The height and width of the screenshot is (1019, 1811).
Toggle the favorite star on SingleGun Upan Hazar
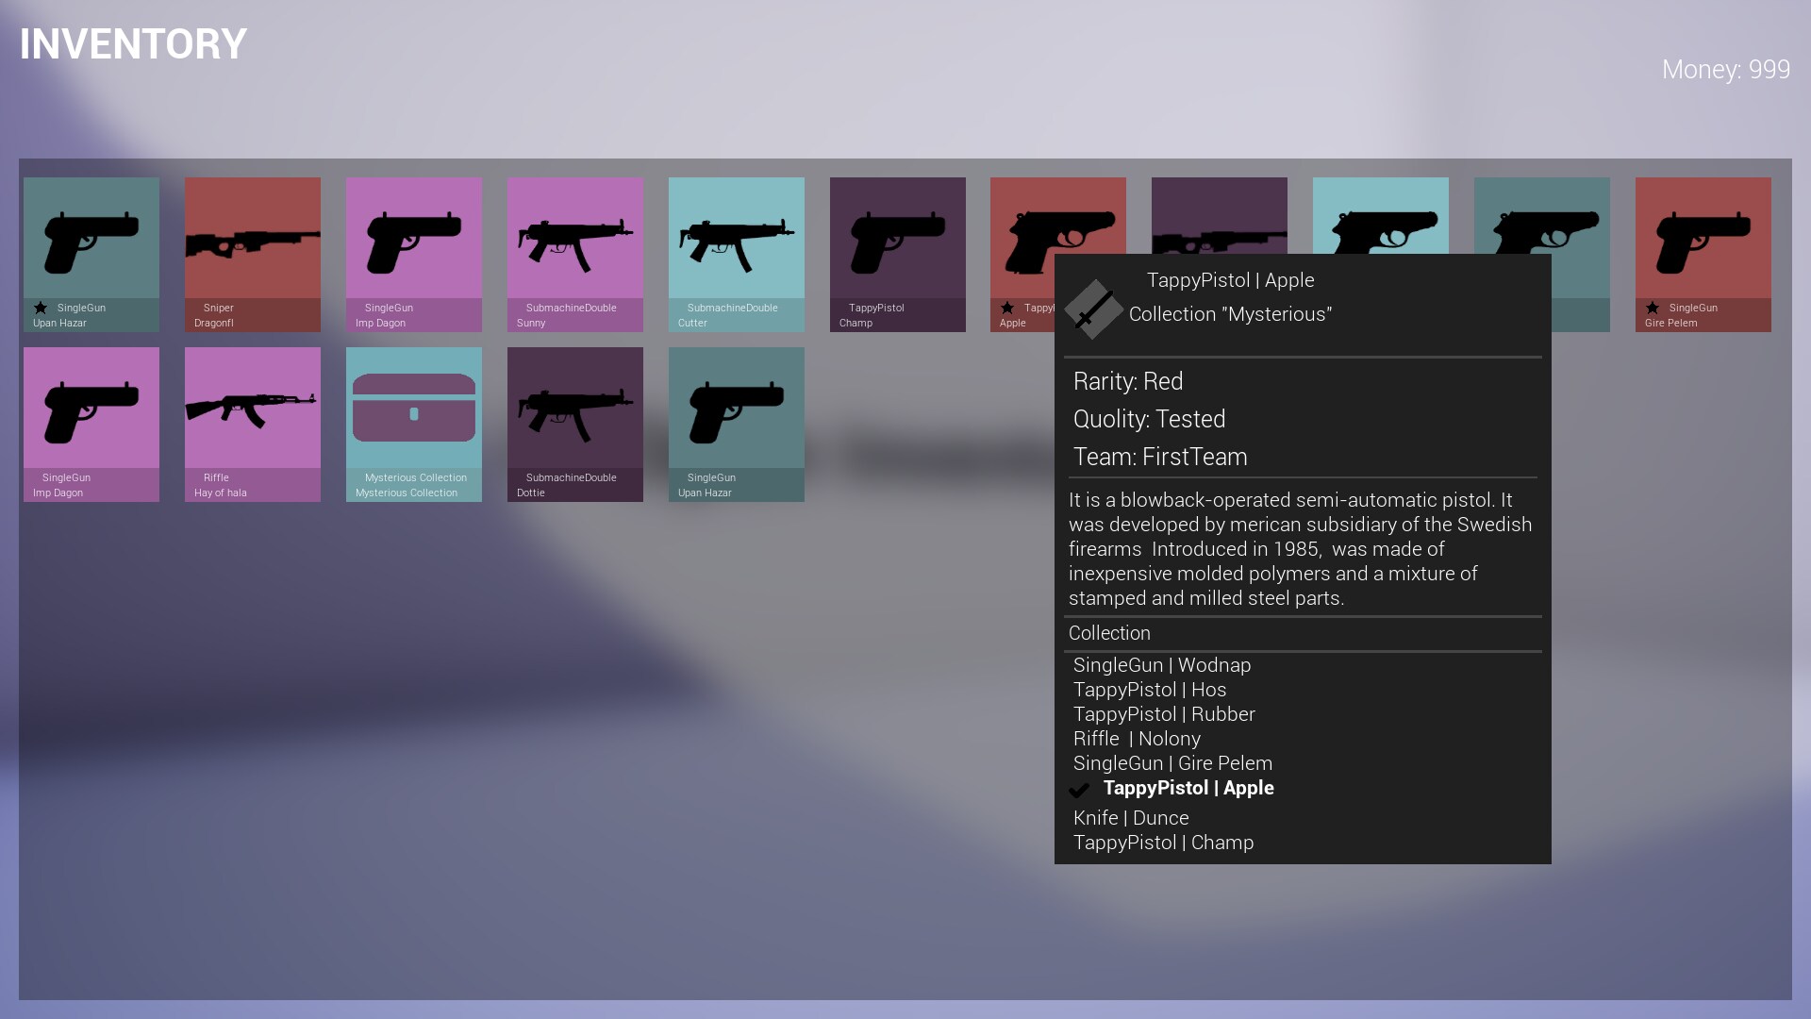[41, 308]
